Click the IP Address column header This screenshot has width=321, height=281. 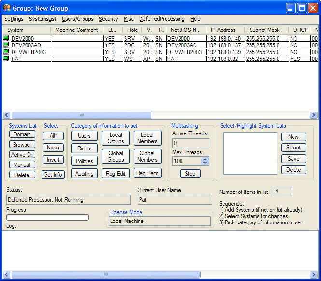[225, 30]
